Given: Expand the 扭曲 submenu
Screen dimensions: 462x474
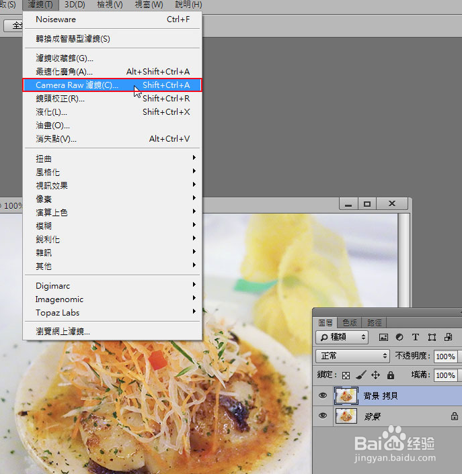Looking at the screenshot, I should pyautogui.click(x=112, y=158).
